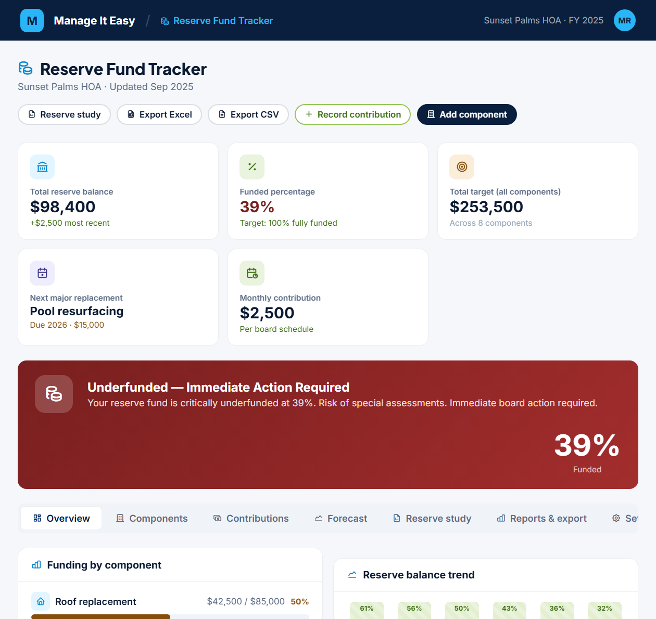
Task: Click the 39% funded percentage value
Action: (257, 207)
